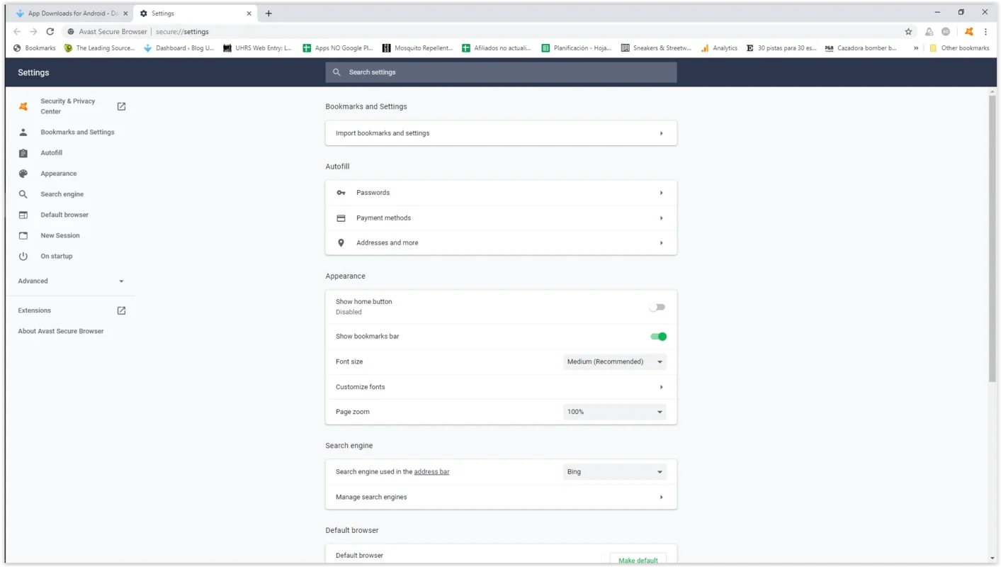Open the Analytics bookmark

point(719,47)
